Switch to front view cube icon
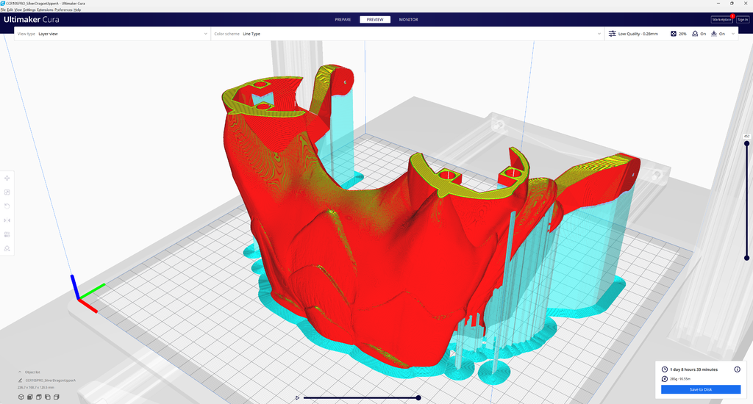Screen dimensions: 753x404 pos(29,397)
